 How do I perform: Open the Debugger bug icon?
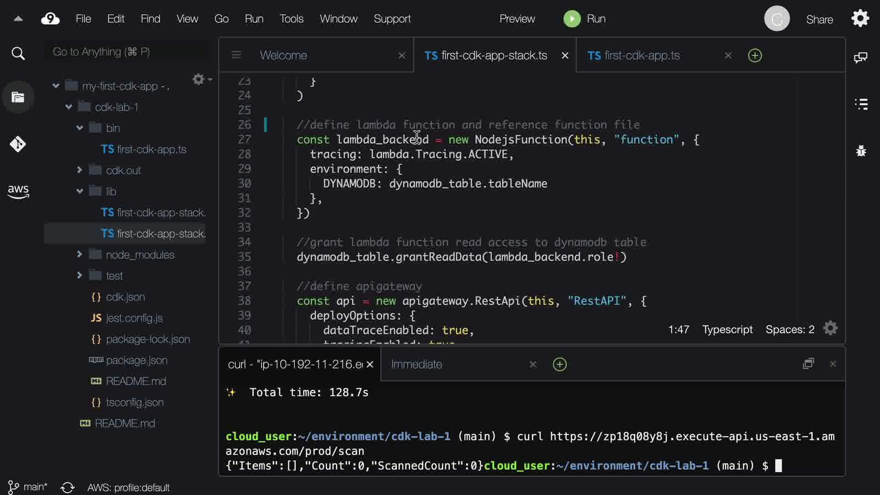(x=861, y=151)
